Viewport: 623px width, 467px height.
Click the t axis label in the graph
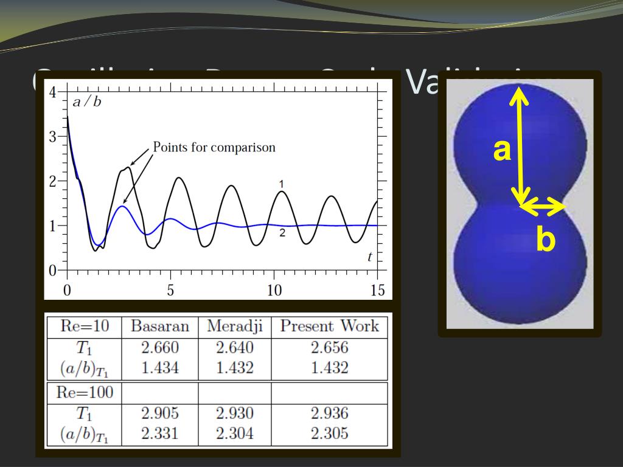tap(370, 257)
